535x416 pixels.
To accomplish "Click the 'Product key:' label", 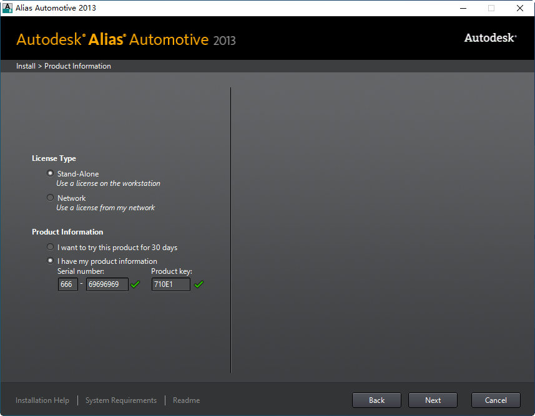I will [172, 271].
